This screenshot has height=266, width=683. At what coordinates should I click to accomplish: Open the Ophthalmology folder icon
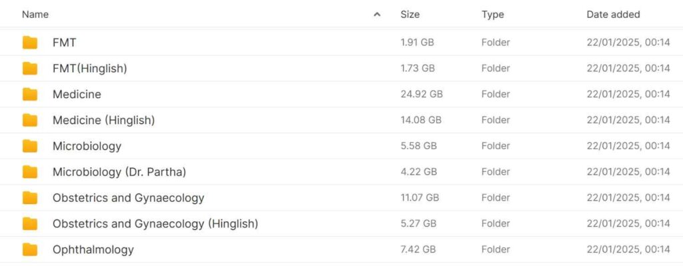[x=30, y=249]
